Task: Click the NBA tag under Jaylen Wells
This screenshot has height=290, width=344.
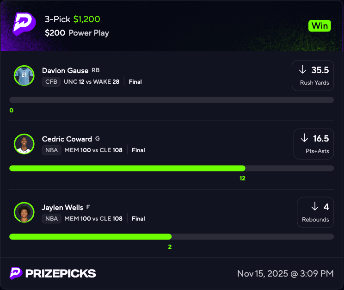Action: [51, 219]
